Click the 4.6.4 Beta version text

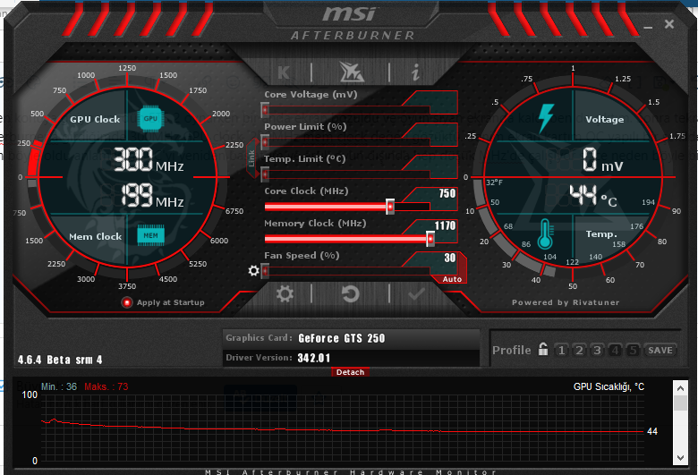tap(60, 360)
